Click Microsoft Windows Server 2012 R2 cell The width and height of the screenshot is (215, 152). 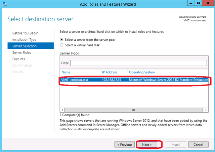click(x=168, y=80)
